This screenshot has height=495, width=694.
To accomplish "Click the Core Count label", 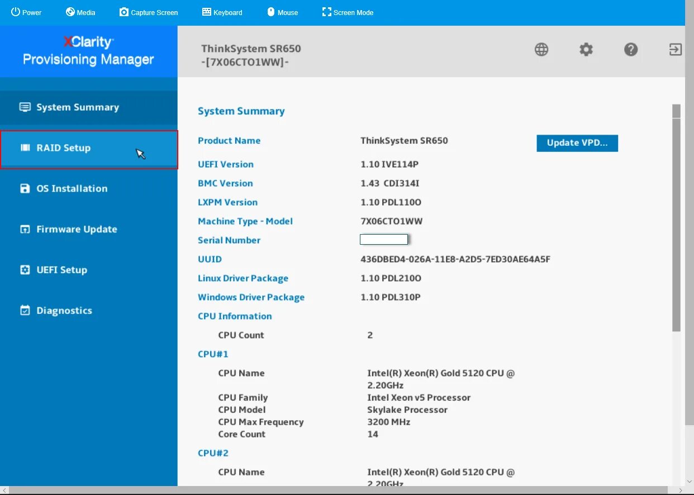I will coord(242,435).
